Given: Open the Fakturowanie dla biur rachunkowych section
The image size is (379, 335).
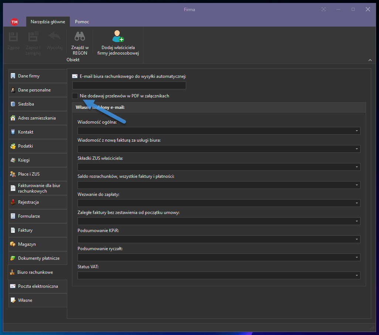Looking at the screenshot, I should pos(38,188).
